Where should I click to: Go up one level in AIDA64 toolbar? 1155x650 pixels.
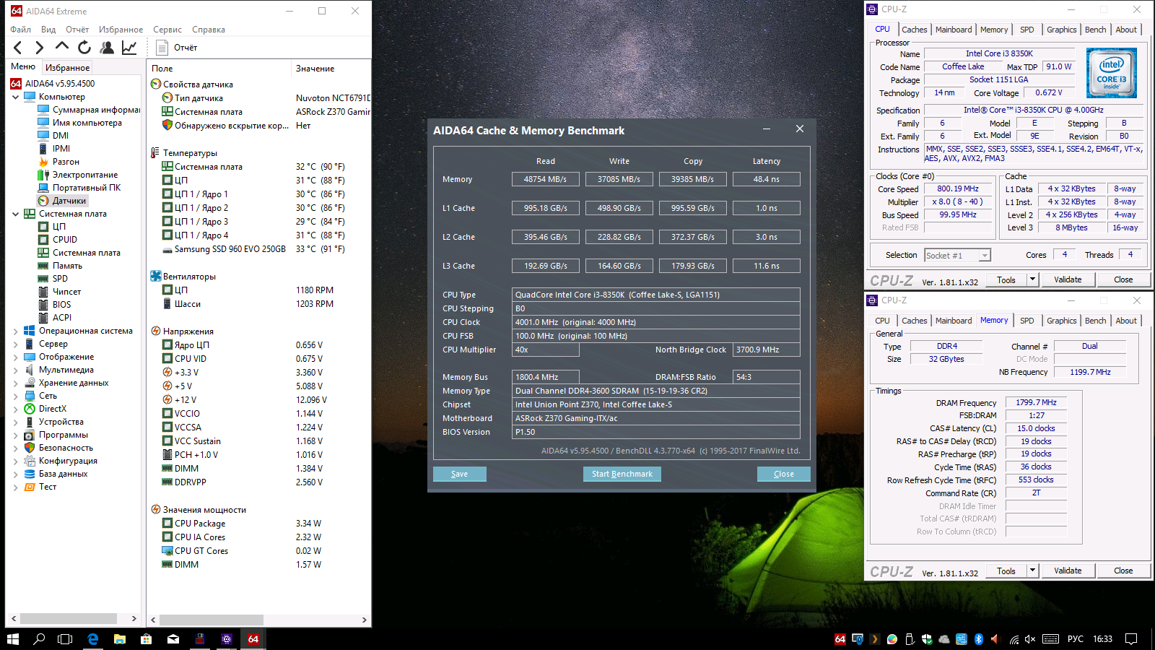(62, 48)
